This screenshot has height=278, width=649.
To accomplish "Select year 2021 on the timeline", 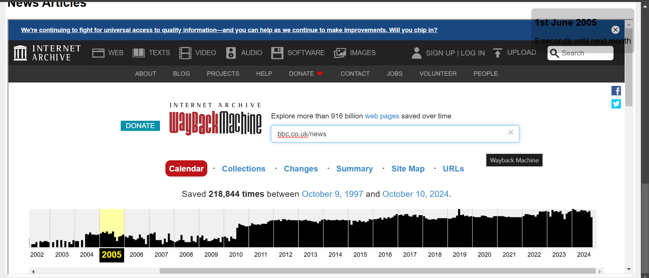I will 509,255.
